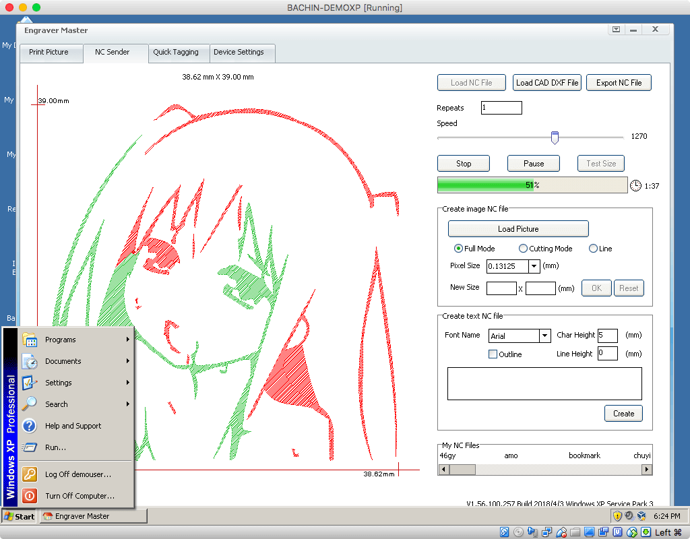690x539 pixels.
Task: Click the Test Size button
Action: tap(601, 163)
